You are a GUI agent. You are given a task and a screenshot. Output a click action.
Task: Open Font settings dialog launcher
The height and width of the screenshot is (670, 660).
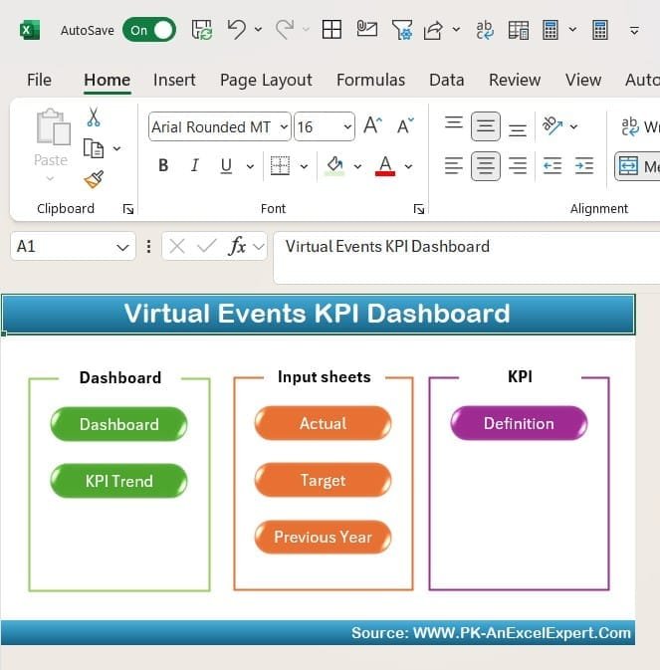[419, 209]
